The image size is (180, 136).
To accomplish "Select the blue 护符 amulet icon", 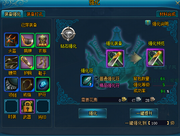I will [x=43, y=84].
